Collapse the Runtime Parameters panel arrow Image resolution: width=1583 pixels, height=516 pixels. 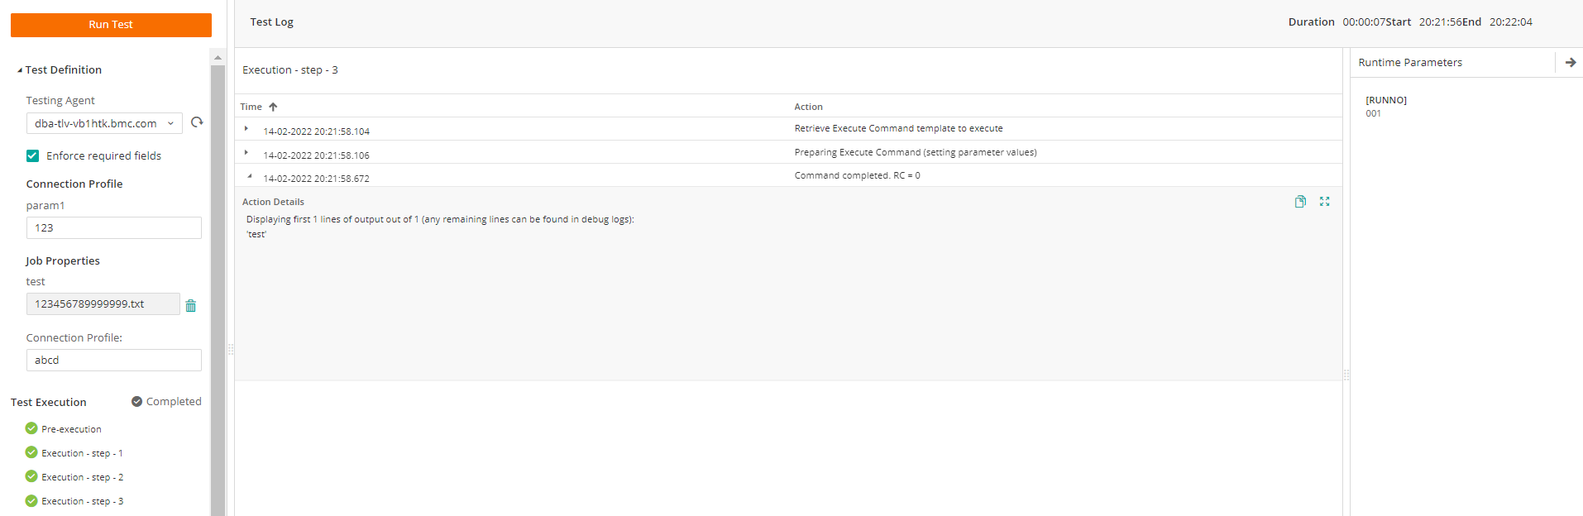[x=1570, y=63]
